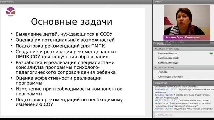The width and height of the screenshot is (214, 120).
Task: Click the Сообщение... chat input field
Action: coord(184,115)
